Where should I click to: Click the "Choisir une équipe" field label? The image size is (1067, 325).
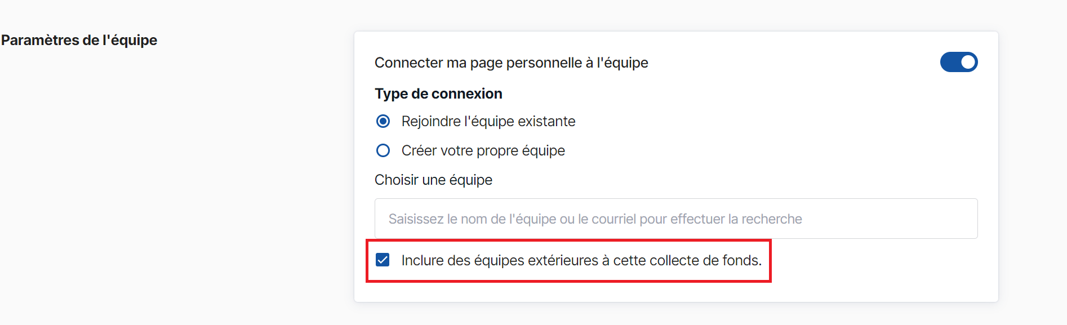433,180
